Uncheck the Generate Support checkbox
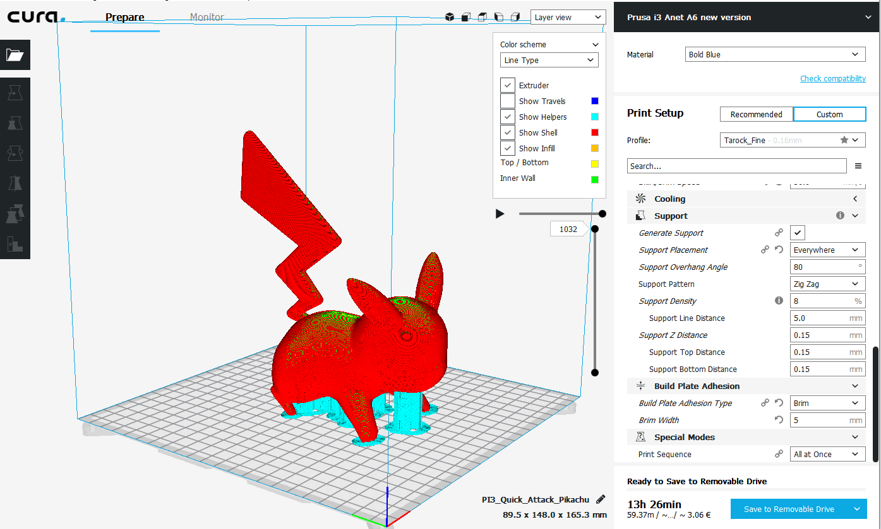 point(798,233)
